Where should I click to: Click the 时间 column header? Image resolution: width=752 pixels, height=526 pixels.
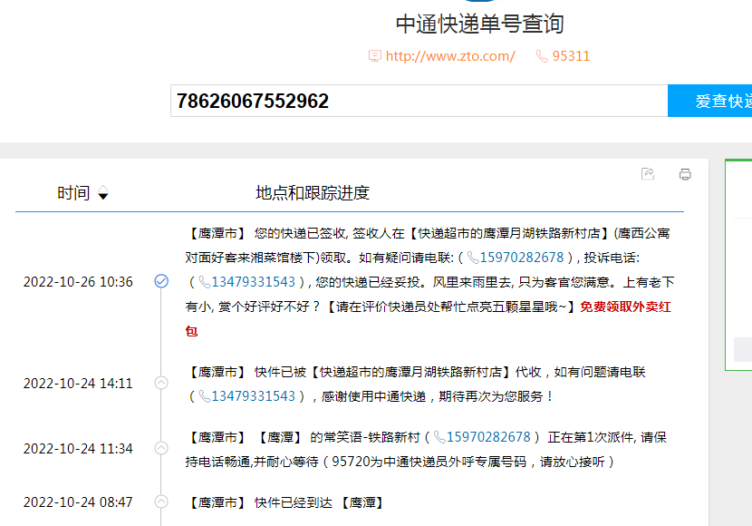tap(73, 193)
